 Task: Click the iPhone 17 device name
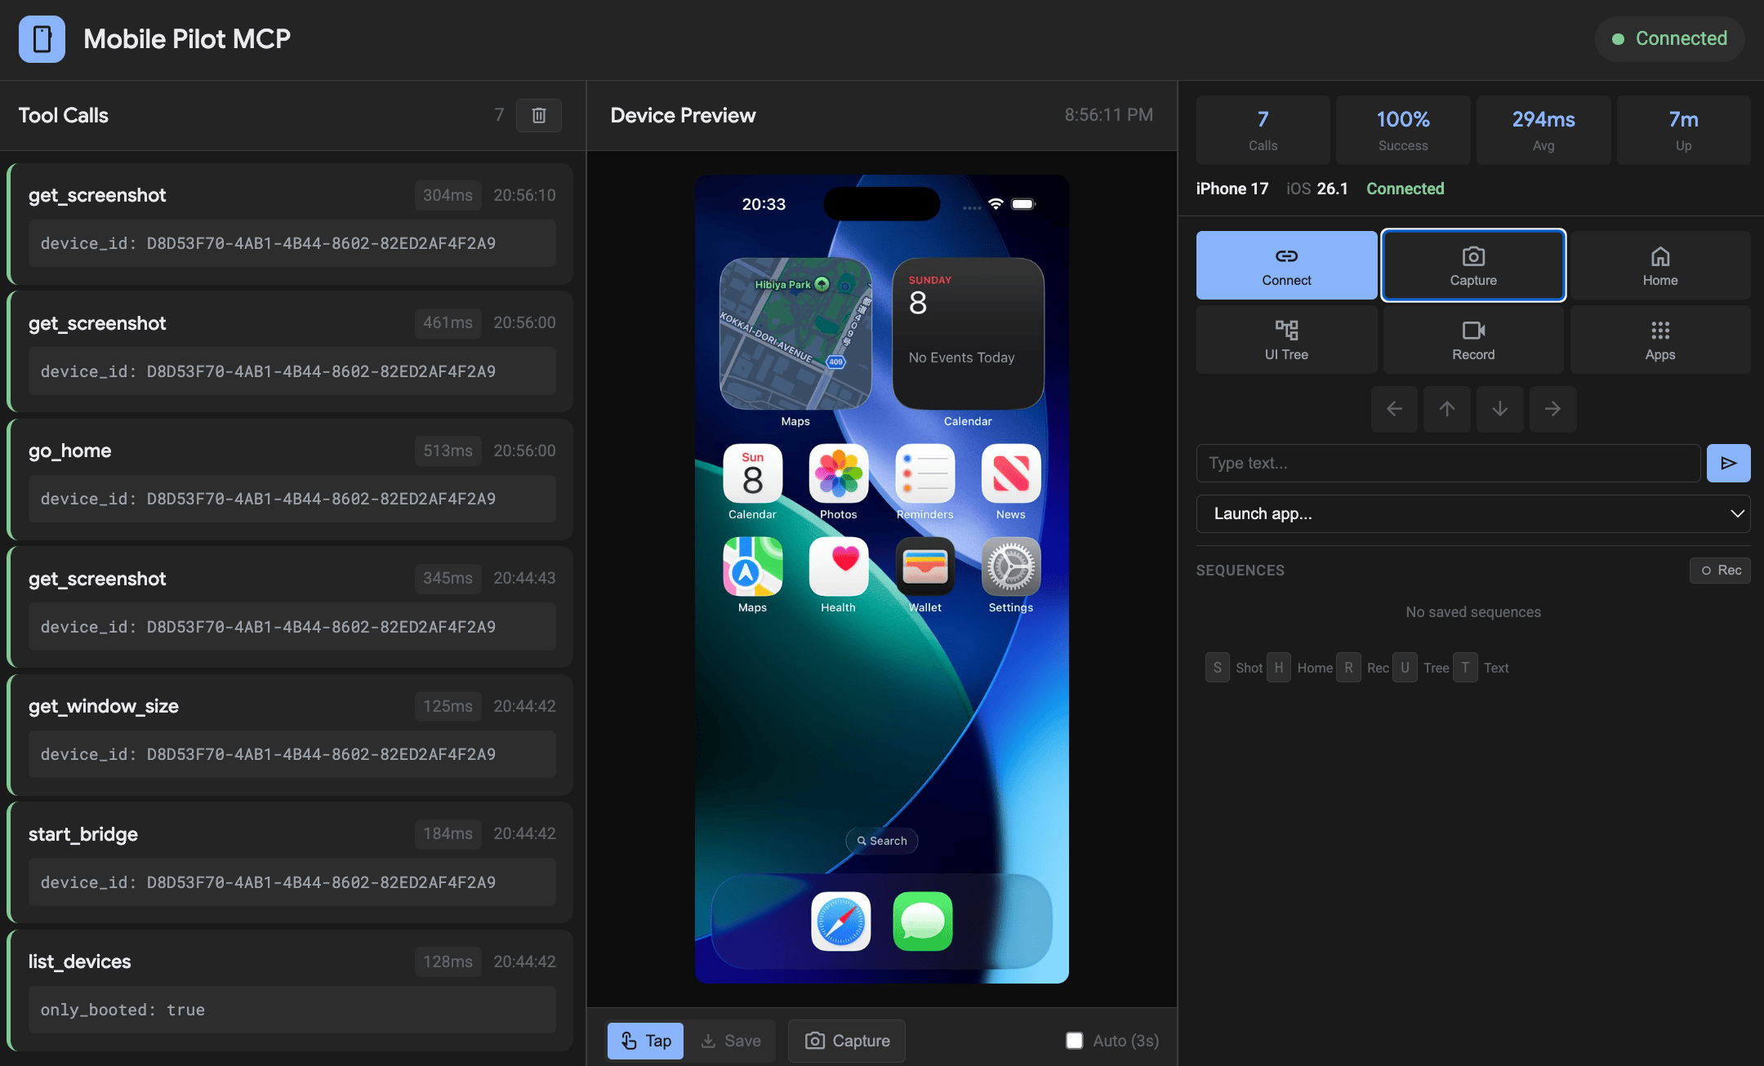[1232, 189]
